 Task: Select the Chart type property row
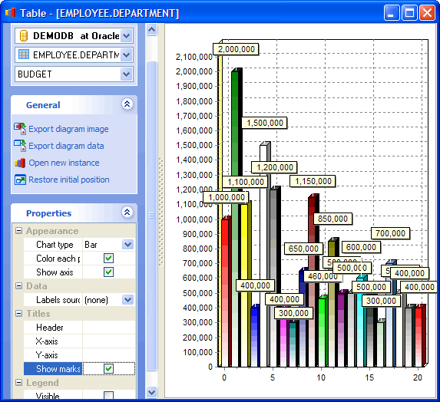coord(79,245)
